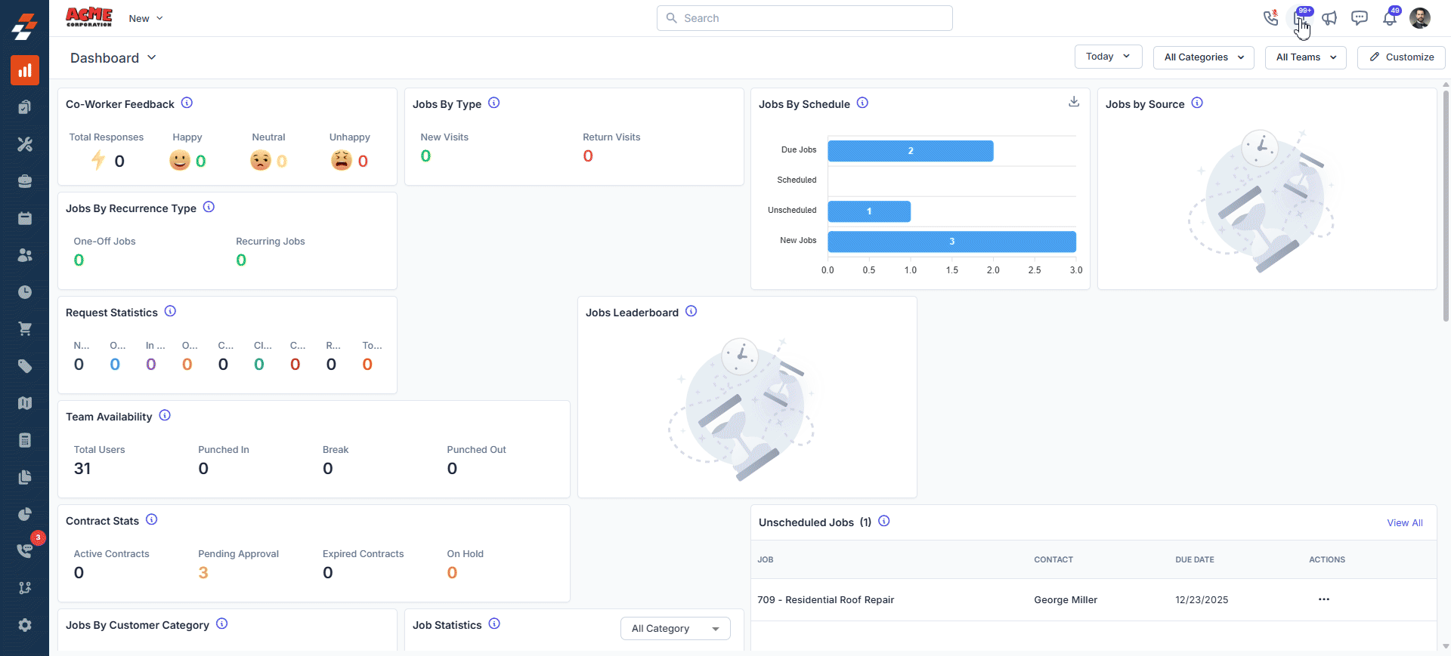The width and height of the screenshot is (1451, 656).
Task: Open the branch workflow icon in sidebar
Action: click(x=25, y=588)
